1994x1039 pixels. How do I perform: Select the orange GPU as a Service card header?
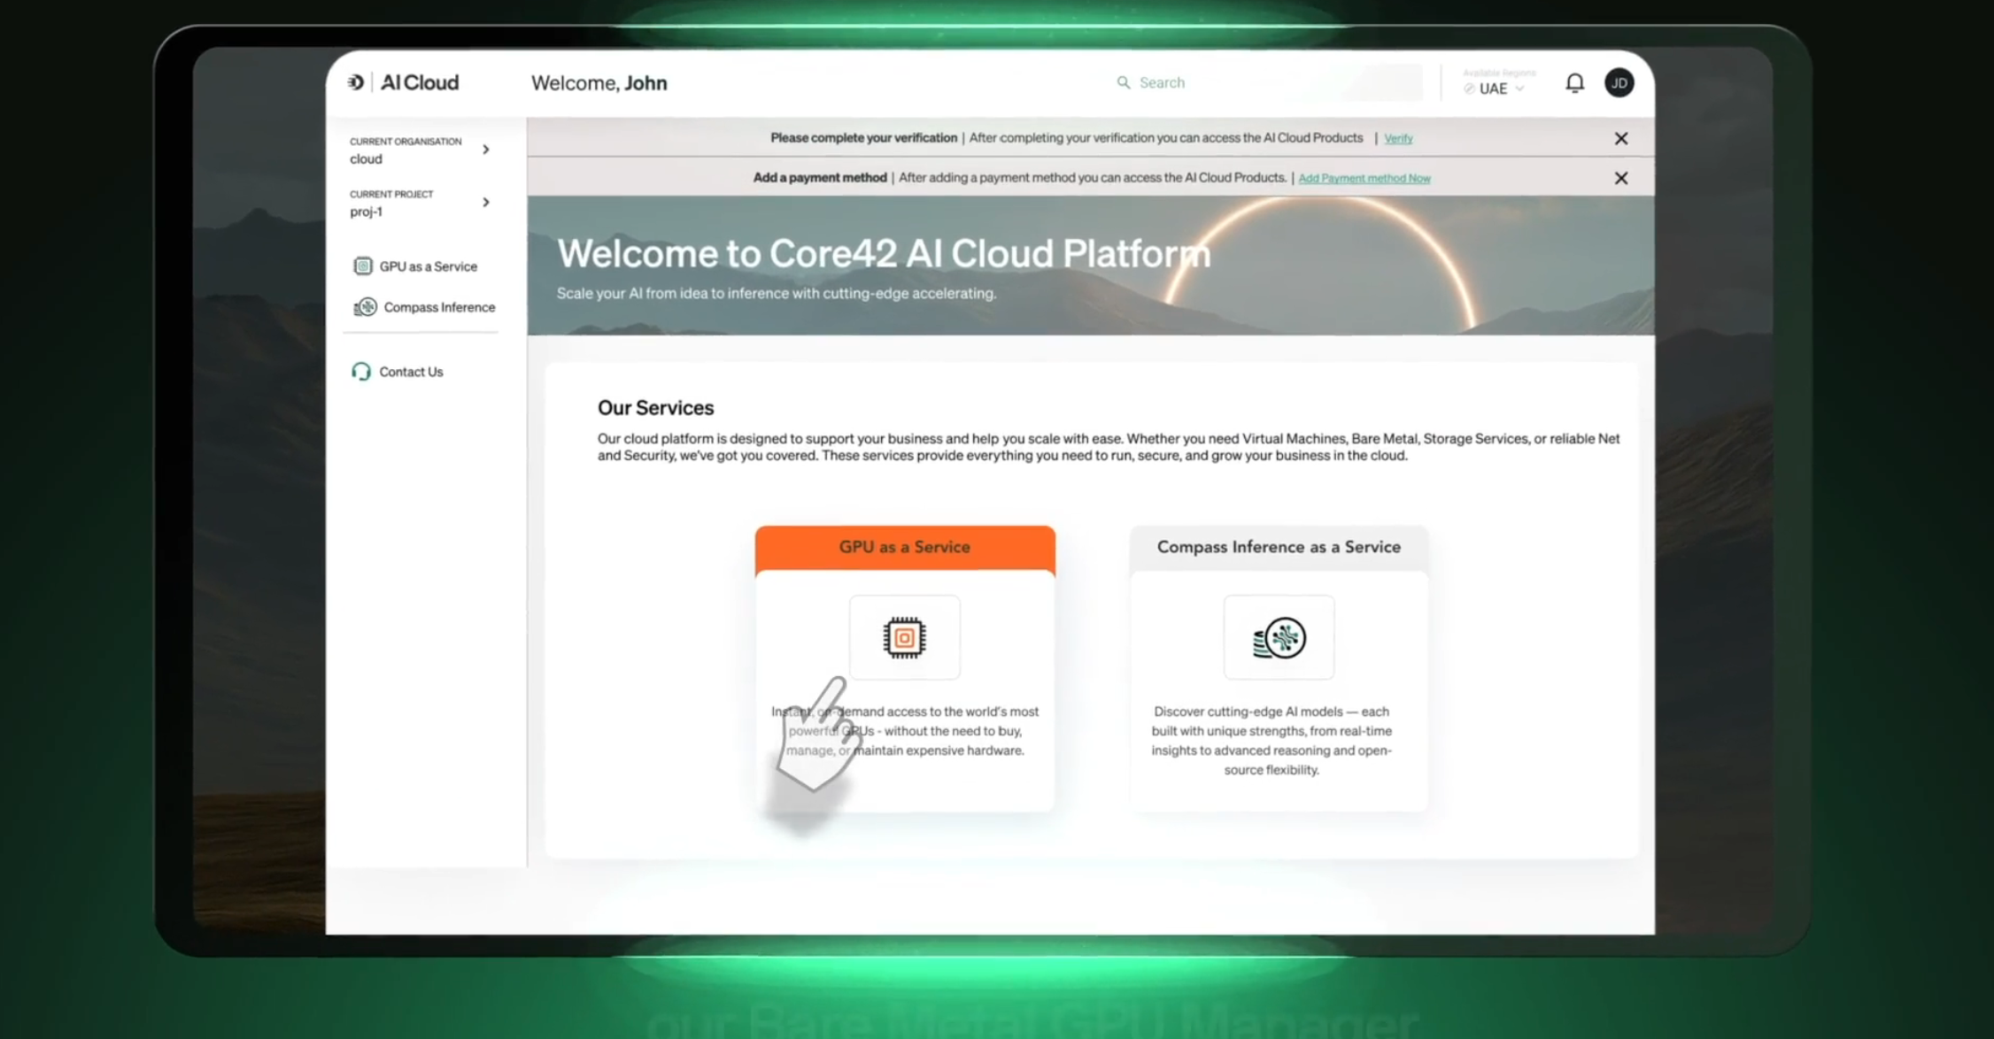click(905, 549)
